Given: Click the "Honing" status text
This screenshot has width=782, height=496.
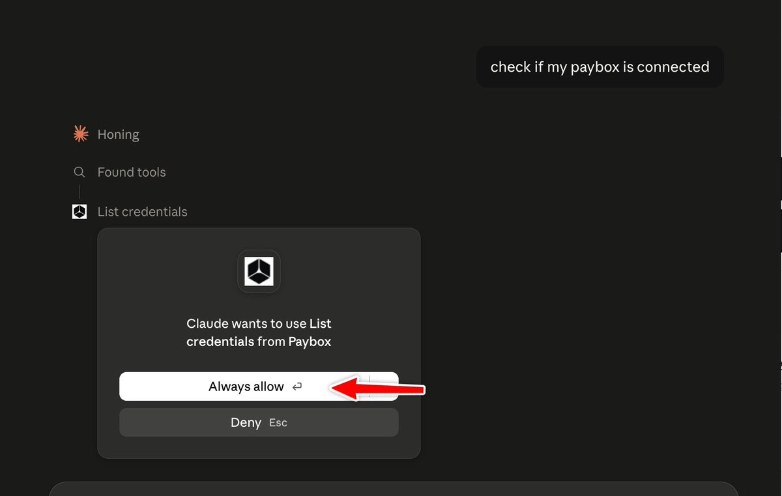Looking at the screenshot, I should 118,135.
